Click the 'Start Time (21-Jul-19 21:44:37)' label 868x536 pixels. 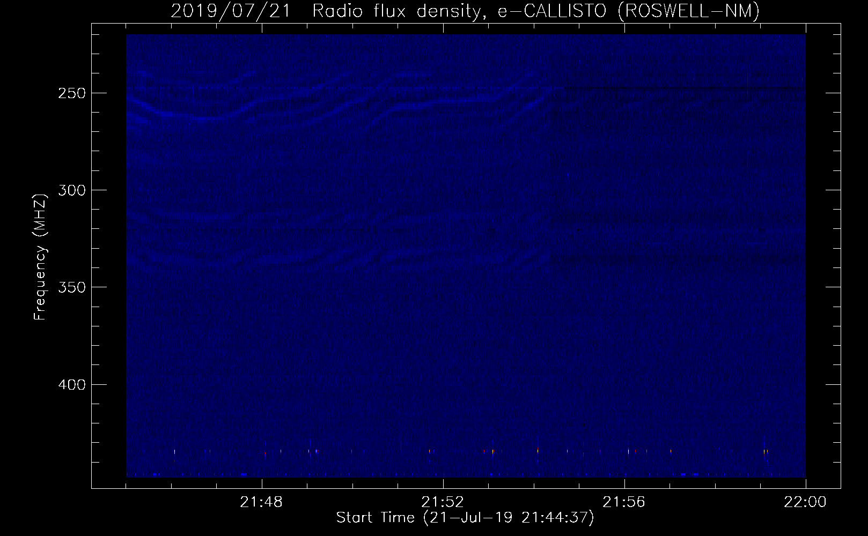(465, 518)
